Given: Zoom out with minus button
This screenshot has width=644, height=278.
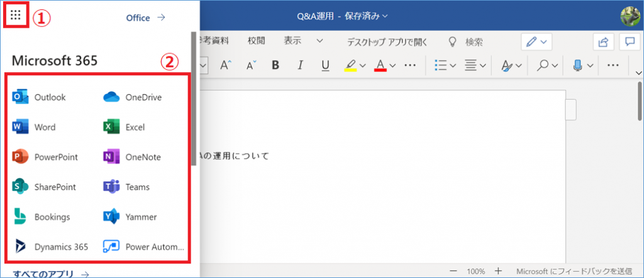Looking at the screenshot, I should tap(453, 271).
